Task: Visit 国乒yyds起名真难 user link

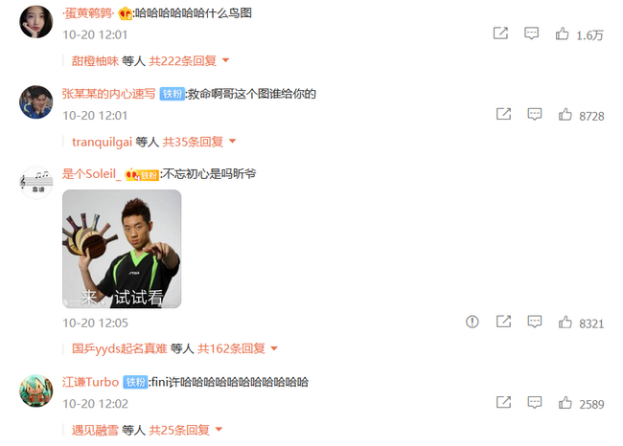Action: (119, 348)
